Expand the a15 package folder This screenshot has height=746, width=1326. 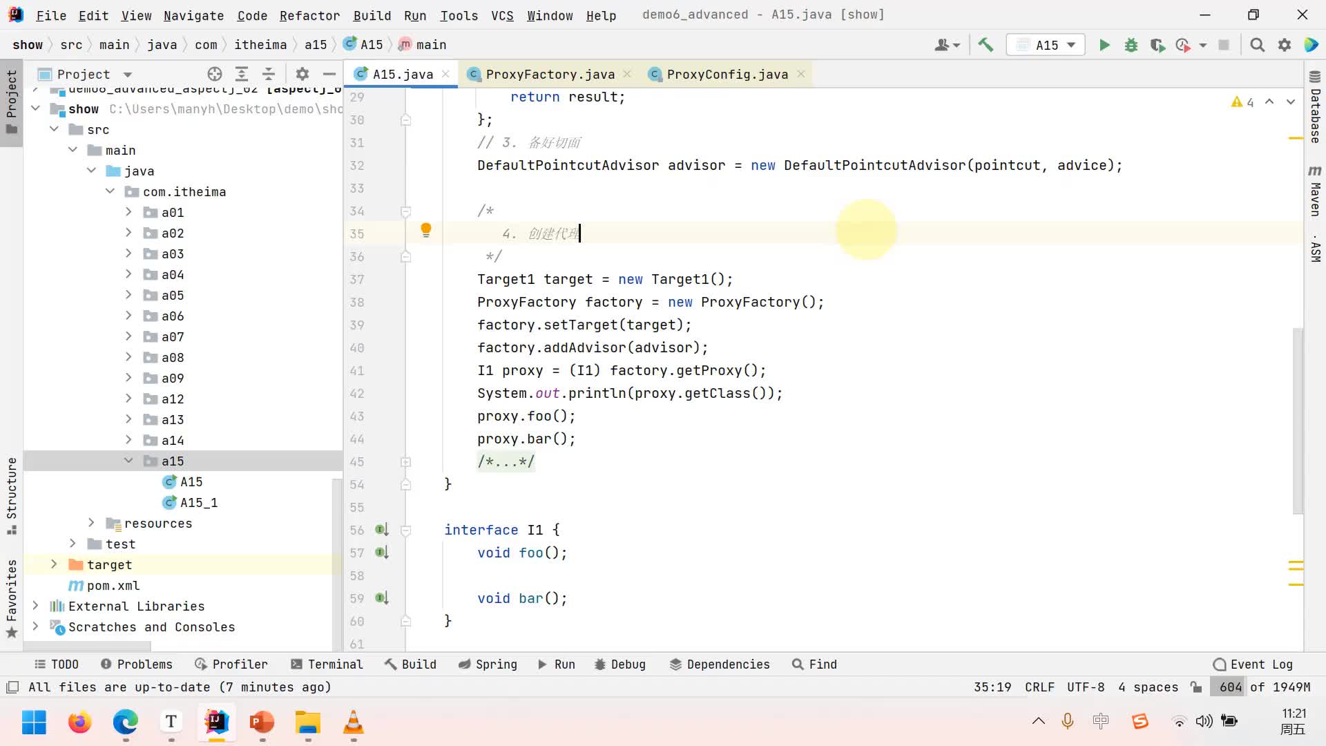128,461
